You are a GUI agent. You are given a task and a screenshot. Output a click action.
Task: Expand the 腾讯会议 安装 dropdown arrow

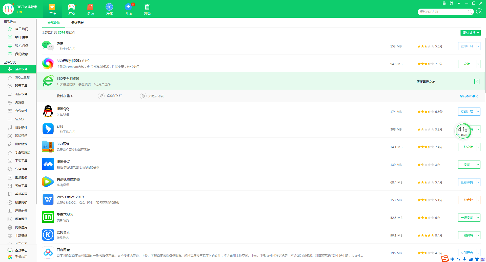(x=478, y=165)
